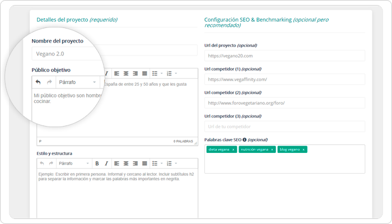The width and height of the screenshot is (392, 224).
Task: Click redo arrow in magnified Público objetivo toolbar
Action: point(49,82)
